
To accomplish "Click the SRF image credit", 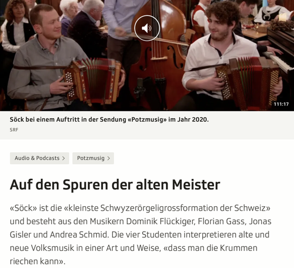I will pos(14,130).
